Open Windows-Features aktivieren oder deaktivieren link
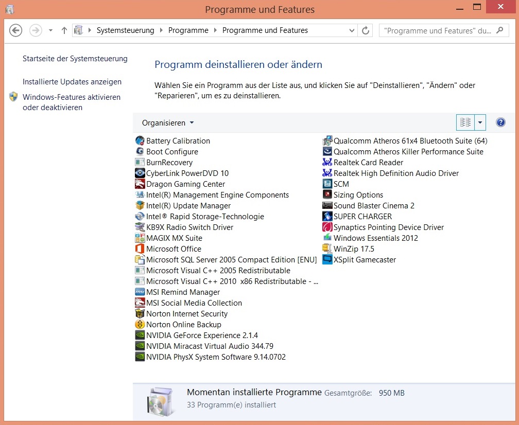The width and height of the screenshot is (519, 425). (x=72, y=102)
